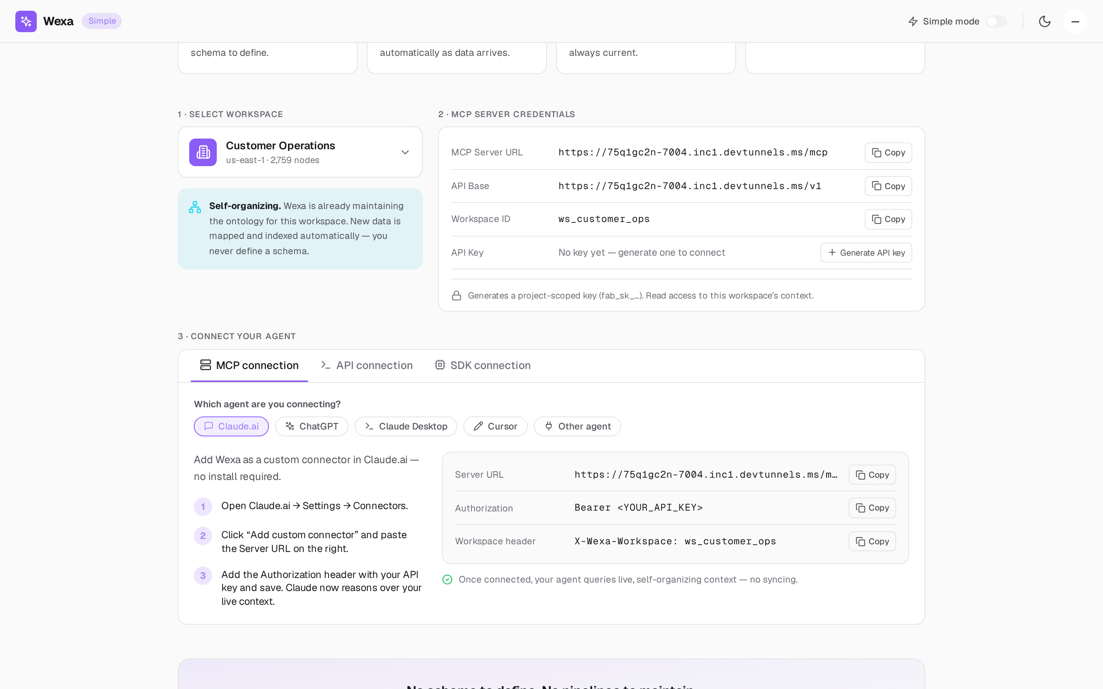Copy the API Base URL
Image resolution: width=1103 pixels, height=689 pixels.
click(x=888, y=186)
